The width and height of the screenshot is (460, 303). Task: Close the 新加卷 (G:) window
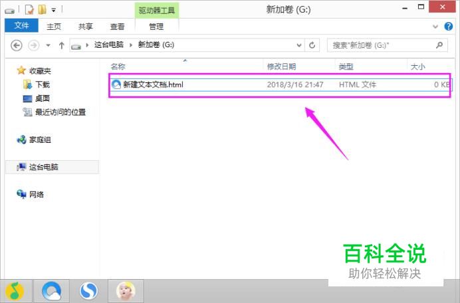coord(443,7)
